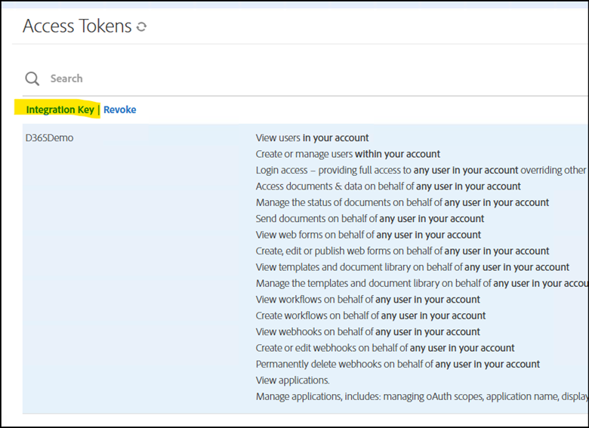The width and height of the screenshot is (589, 428).
Task: Select 'Manage the status of documents' line
Action: (x=402, y=202)
